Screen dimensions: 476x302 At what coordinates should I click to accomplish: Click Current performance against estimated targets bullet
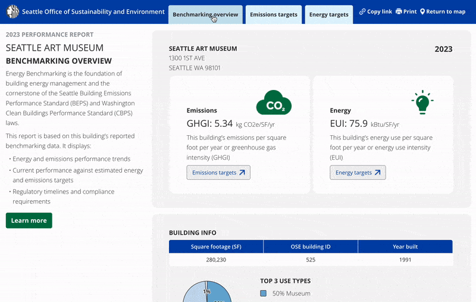[x=78, y=175]
